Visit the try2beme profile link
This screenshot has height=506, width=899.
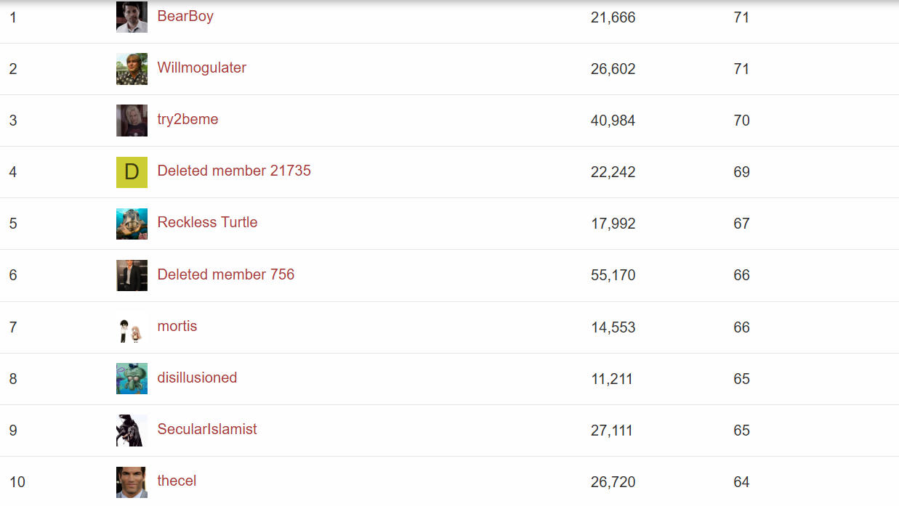point(188,119)
